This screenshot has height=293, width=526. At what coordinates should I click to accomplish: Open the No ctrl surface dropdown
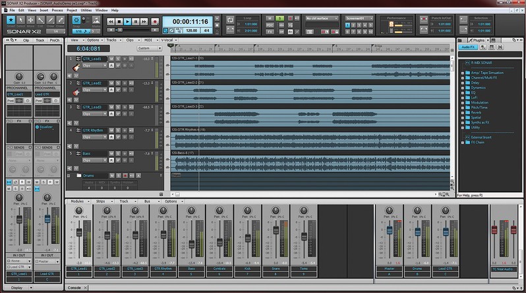click(x=322, y=18)
